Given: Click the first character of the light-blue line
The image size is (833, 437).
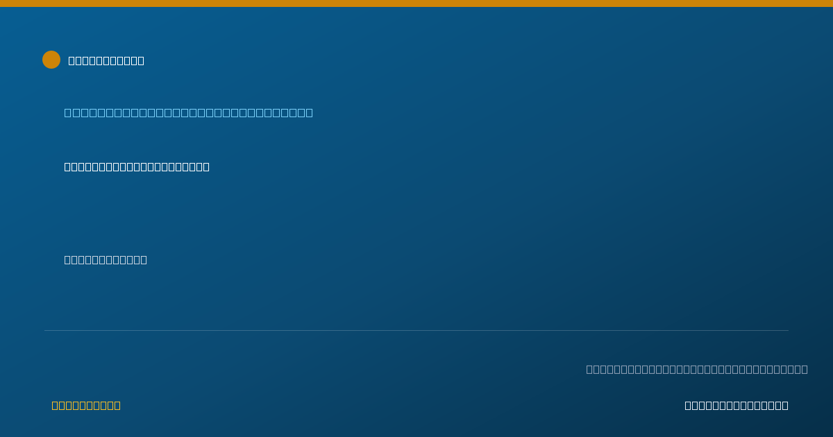Looking at the screenshot, I should pyautogui.click(x=68, y=112).
